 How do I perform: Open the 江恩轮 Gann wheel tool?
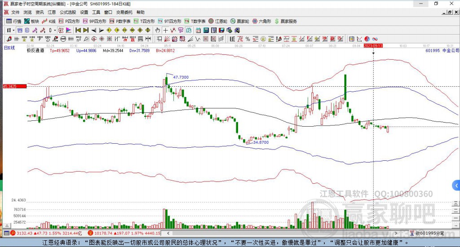[x=218, y=21]
